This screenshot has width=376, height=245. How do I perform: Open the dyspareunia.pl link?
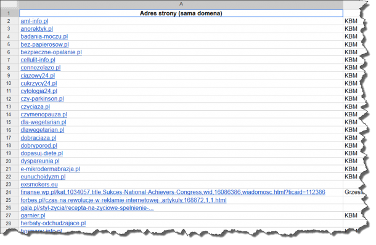pyautogui.click(x=40, y=161)
